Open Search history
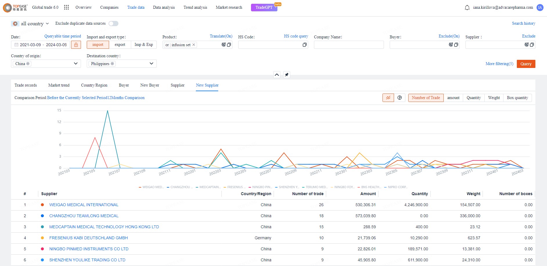The height and width of the screenshot is (266, 547). point(523,24)
